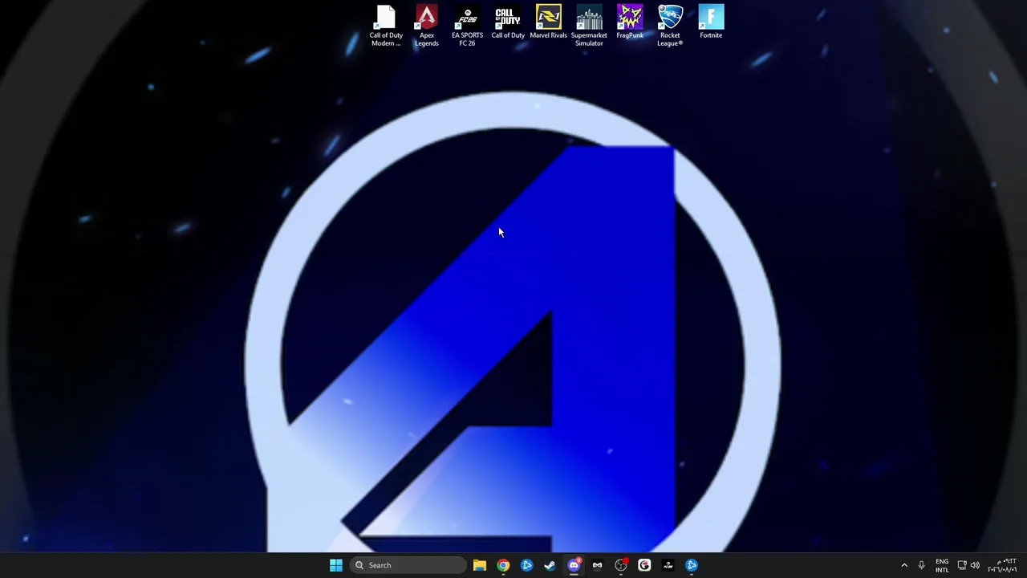Viewport: 1027px width, 578px height.
Task: Select the FragPunk desktop shortcut
Action: point(630,22)
